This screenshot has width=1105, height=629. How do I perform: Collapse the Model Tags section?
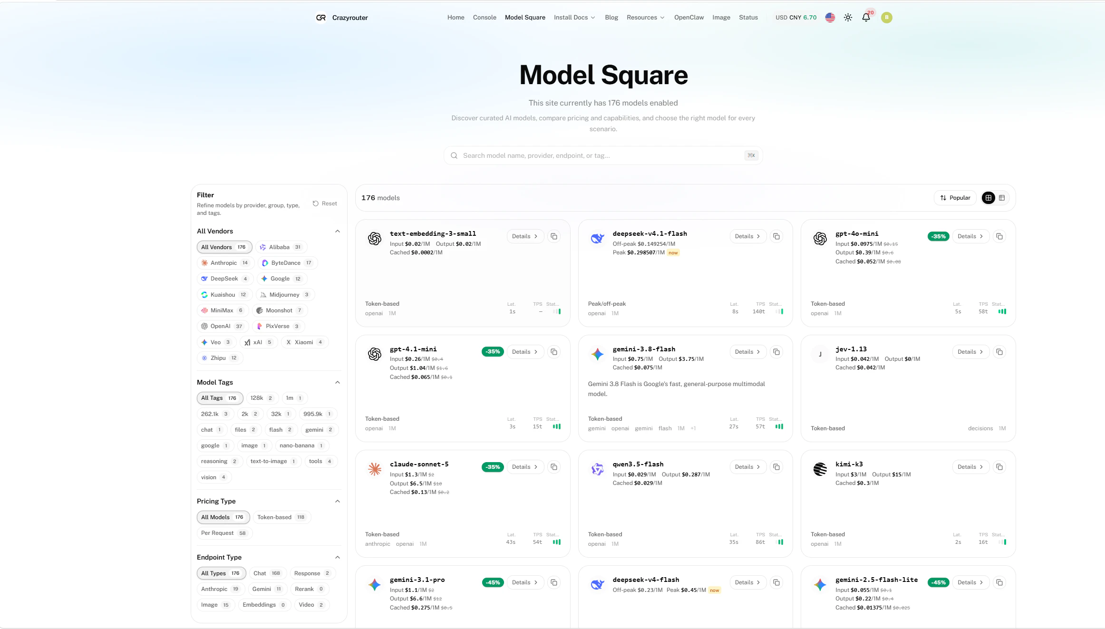point(338,382)
